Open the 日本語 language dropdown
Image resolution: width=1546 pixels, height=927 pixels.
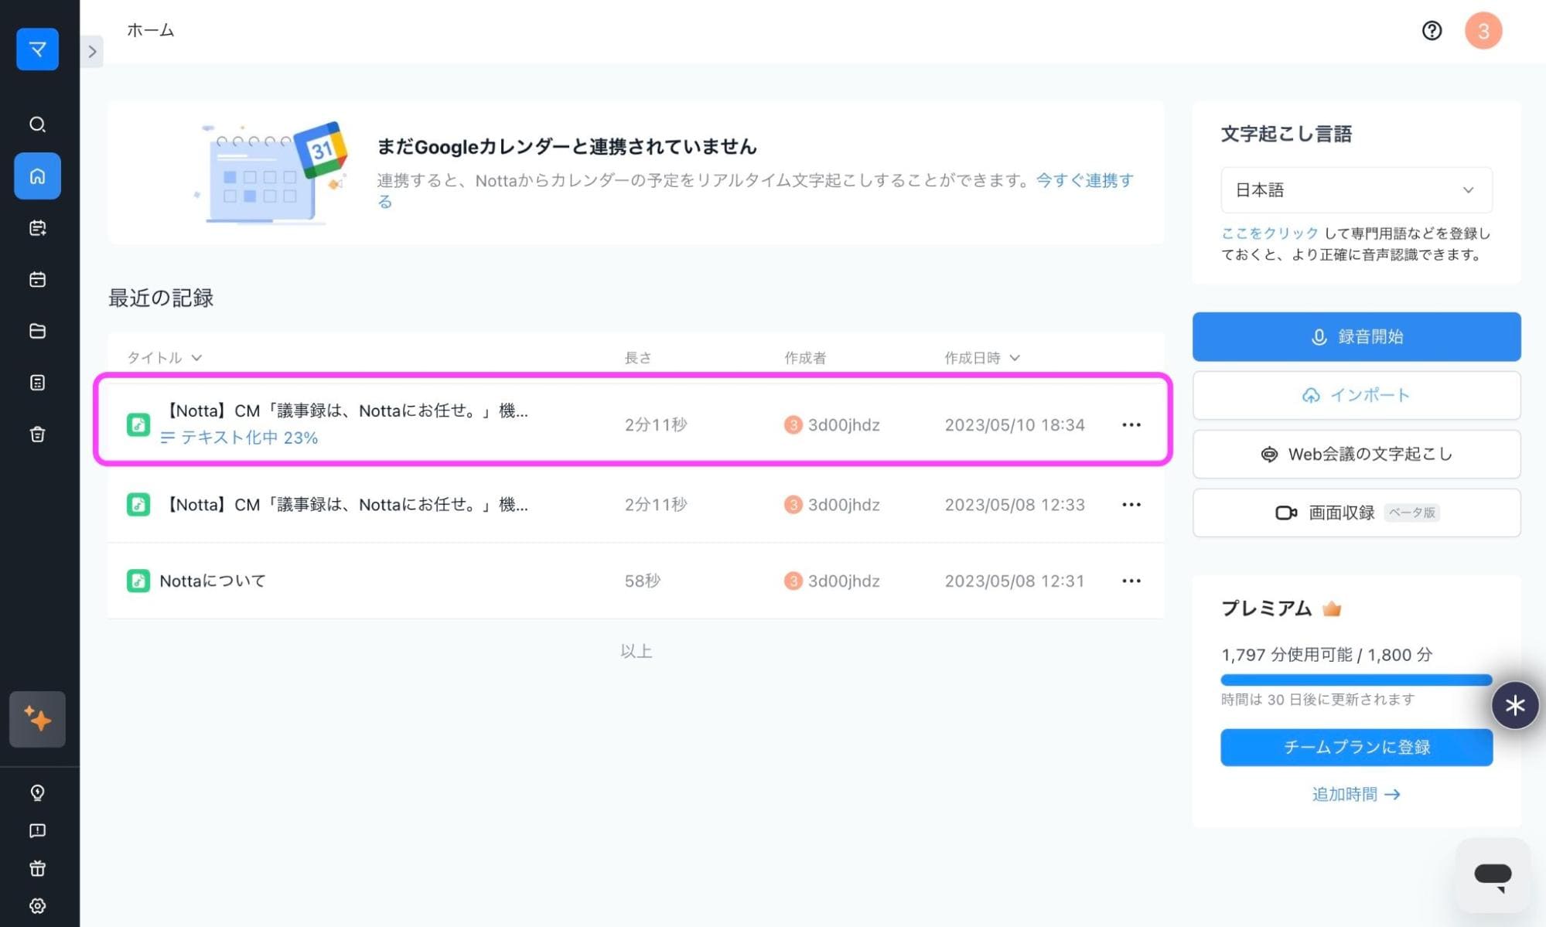tap(1356, 190)
